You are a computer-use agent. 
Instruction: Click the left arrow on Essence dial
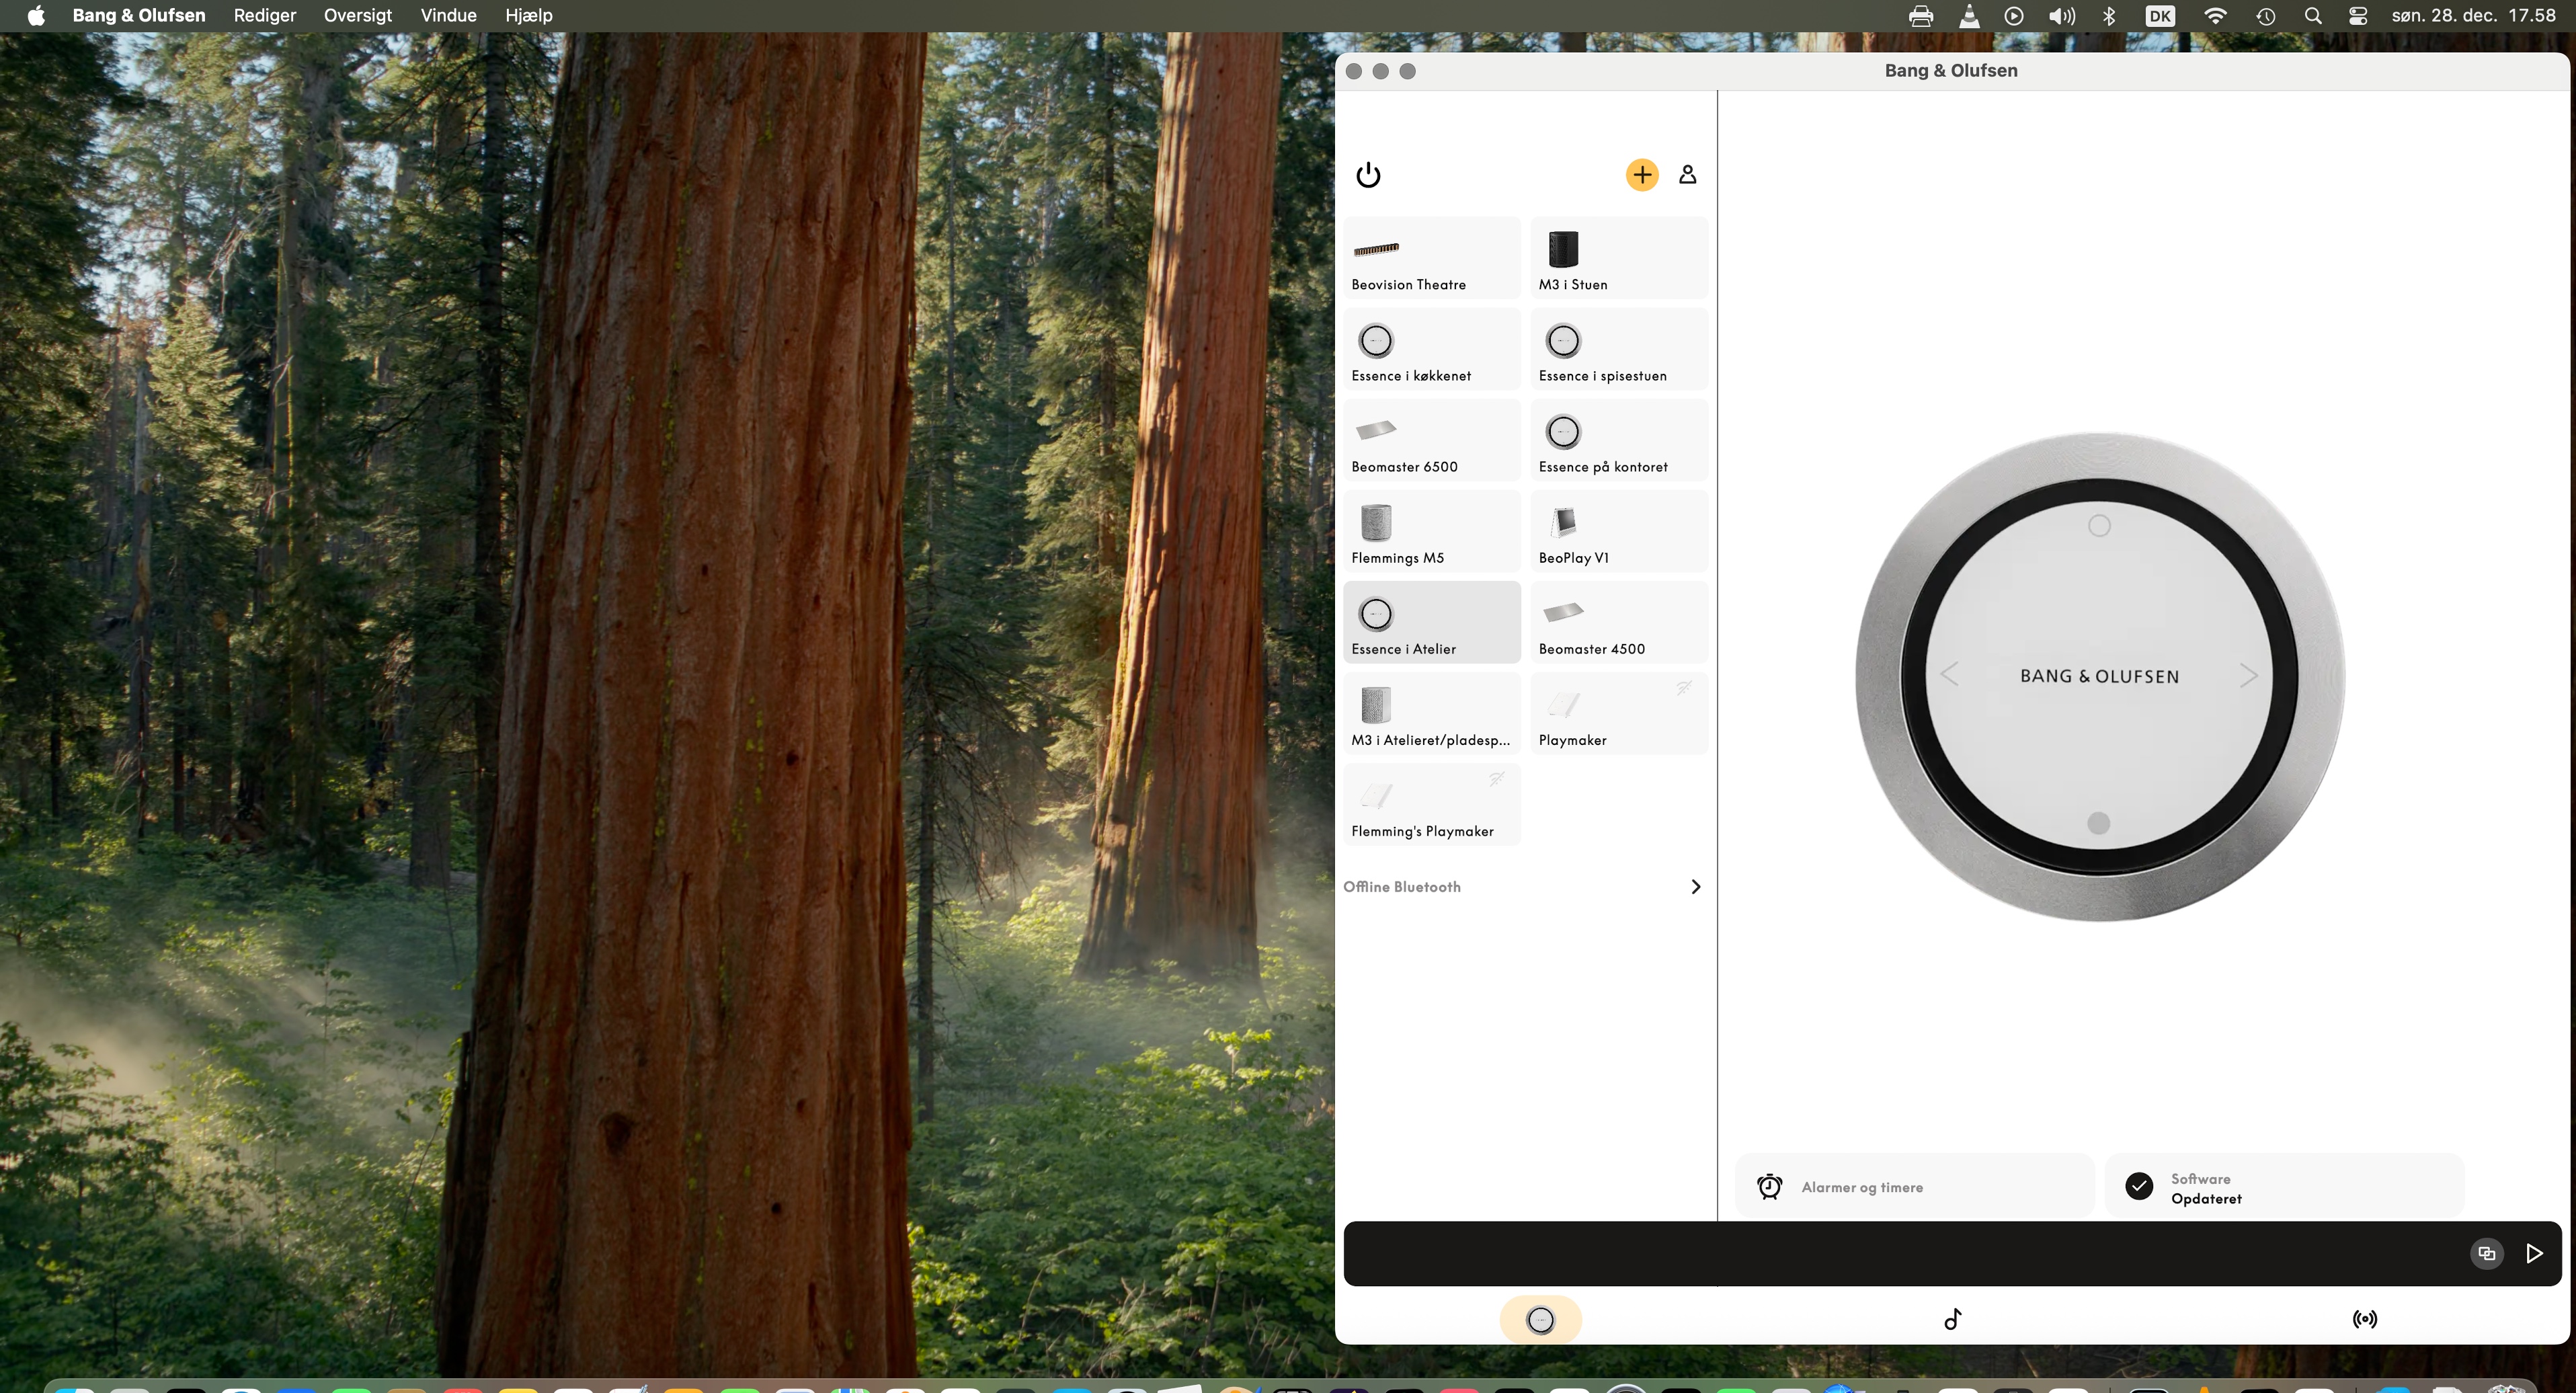click(x=1949, y=675)
